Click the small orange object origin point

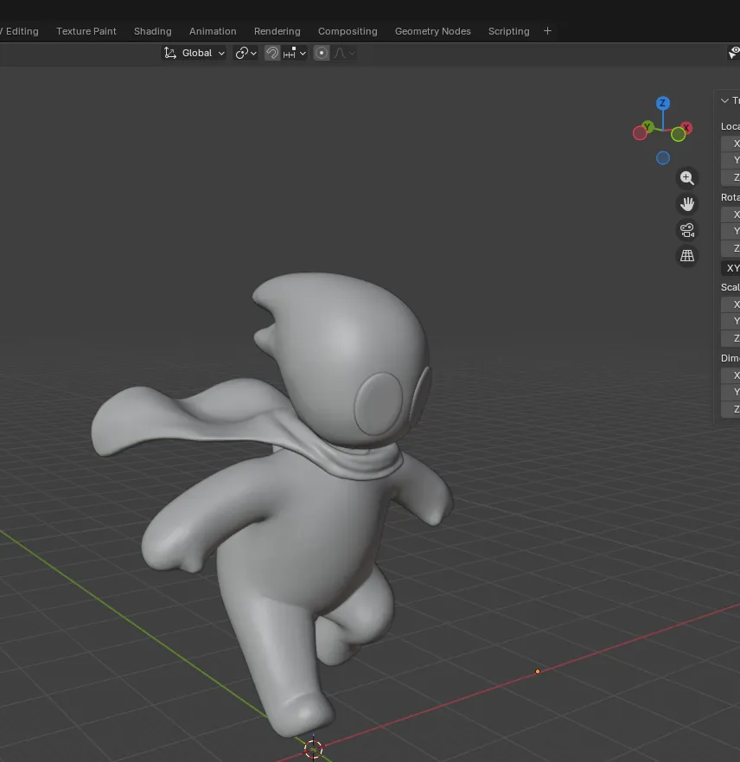coord(538,671)
